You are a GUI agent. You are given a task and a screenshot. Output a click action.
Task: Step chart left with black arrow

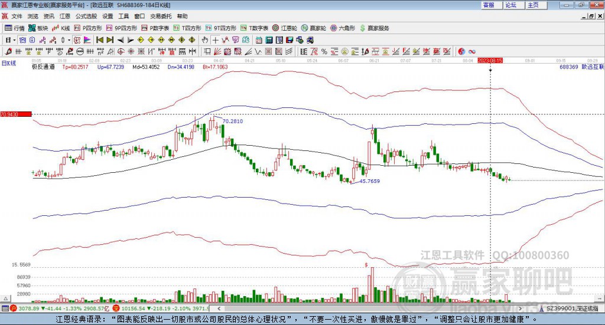click(121, 40)
